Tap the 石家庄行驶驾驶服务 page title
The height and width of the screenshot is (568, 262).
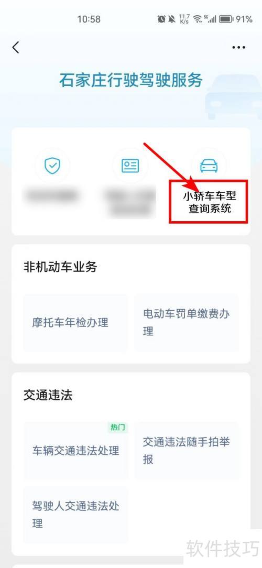[131, 80]
